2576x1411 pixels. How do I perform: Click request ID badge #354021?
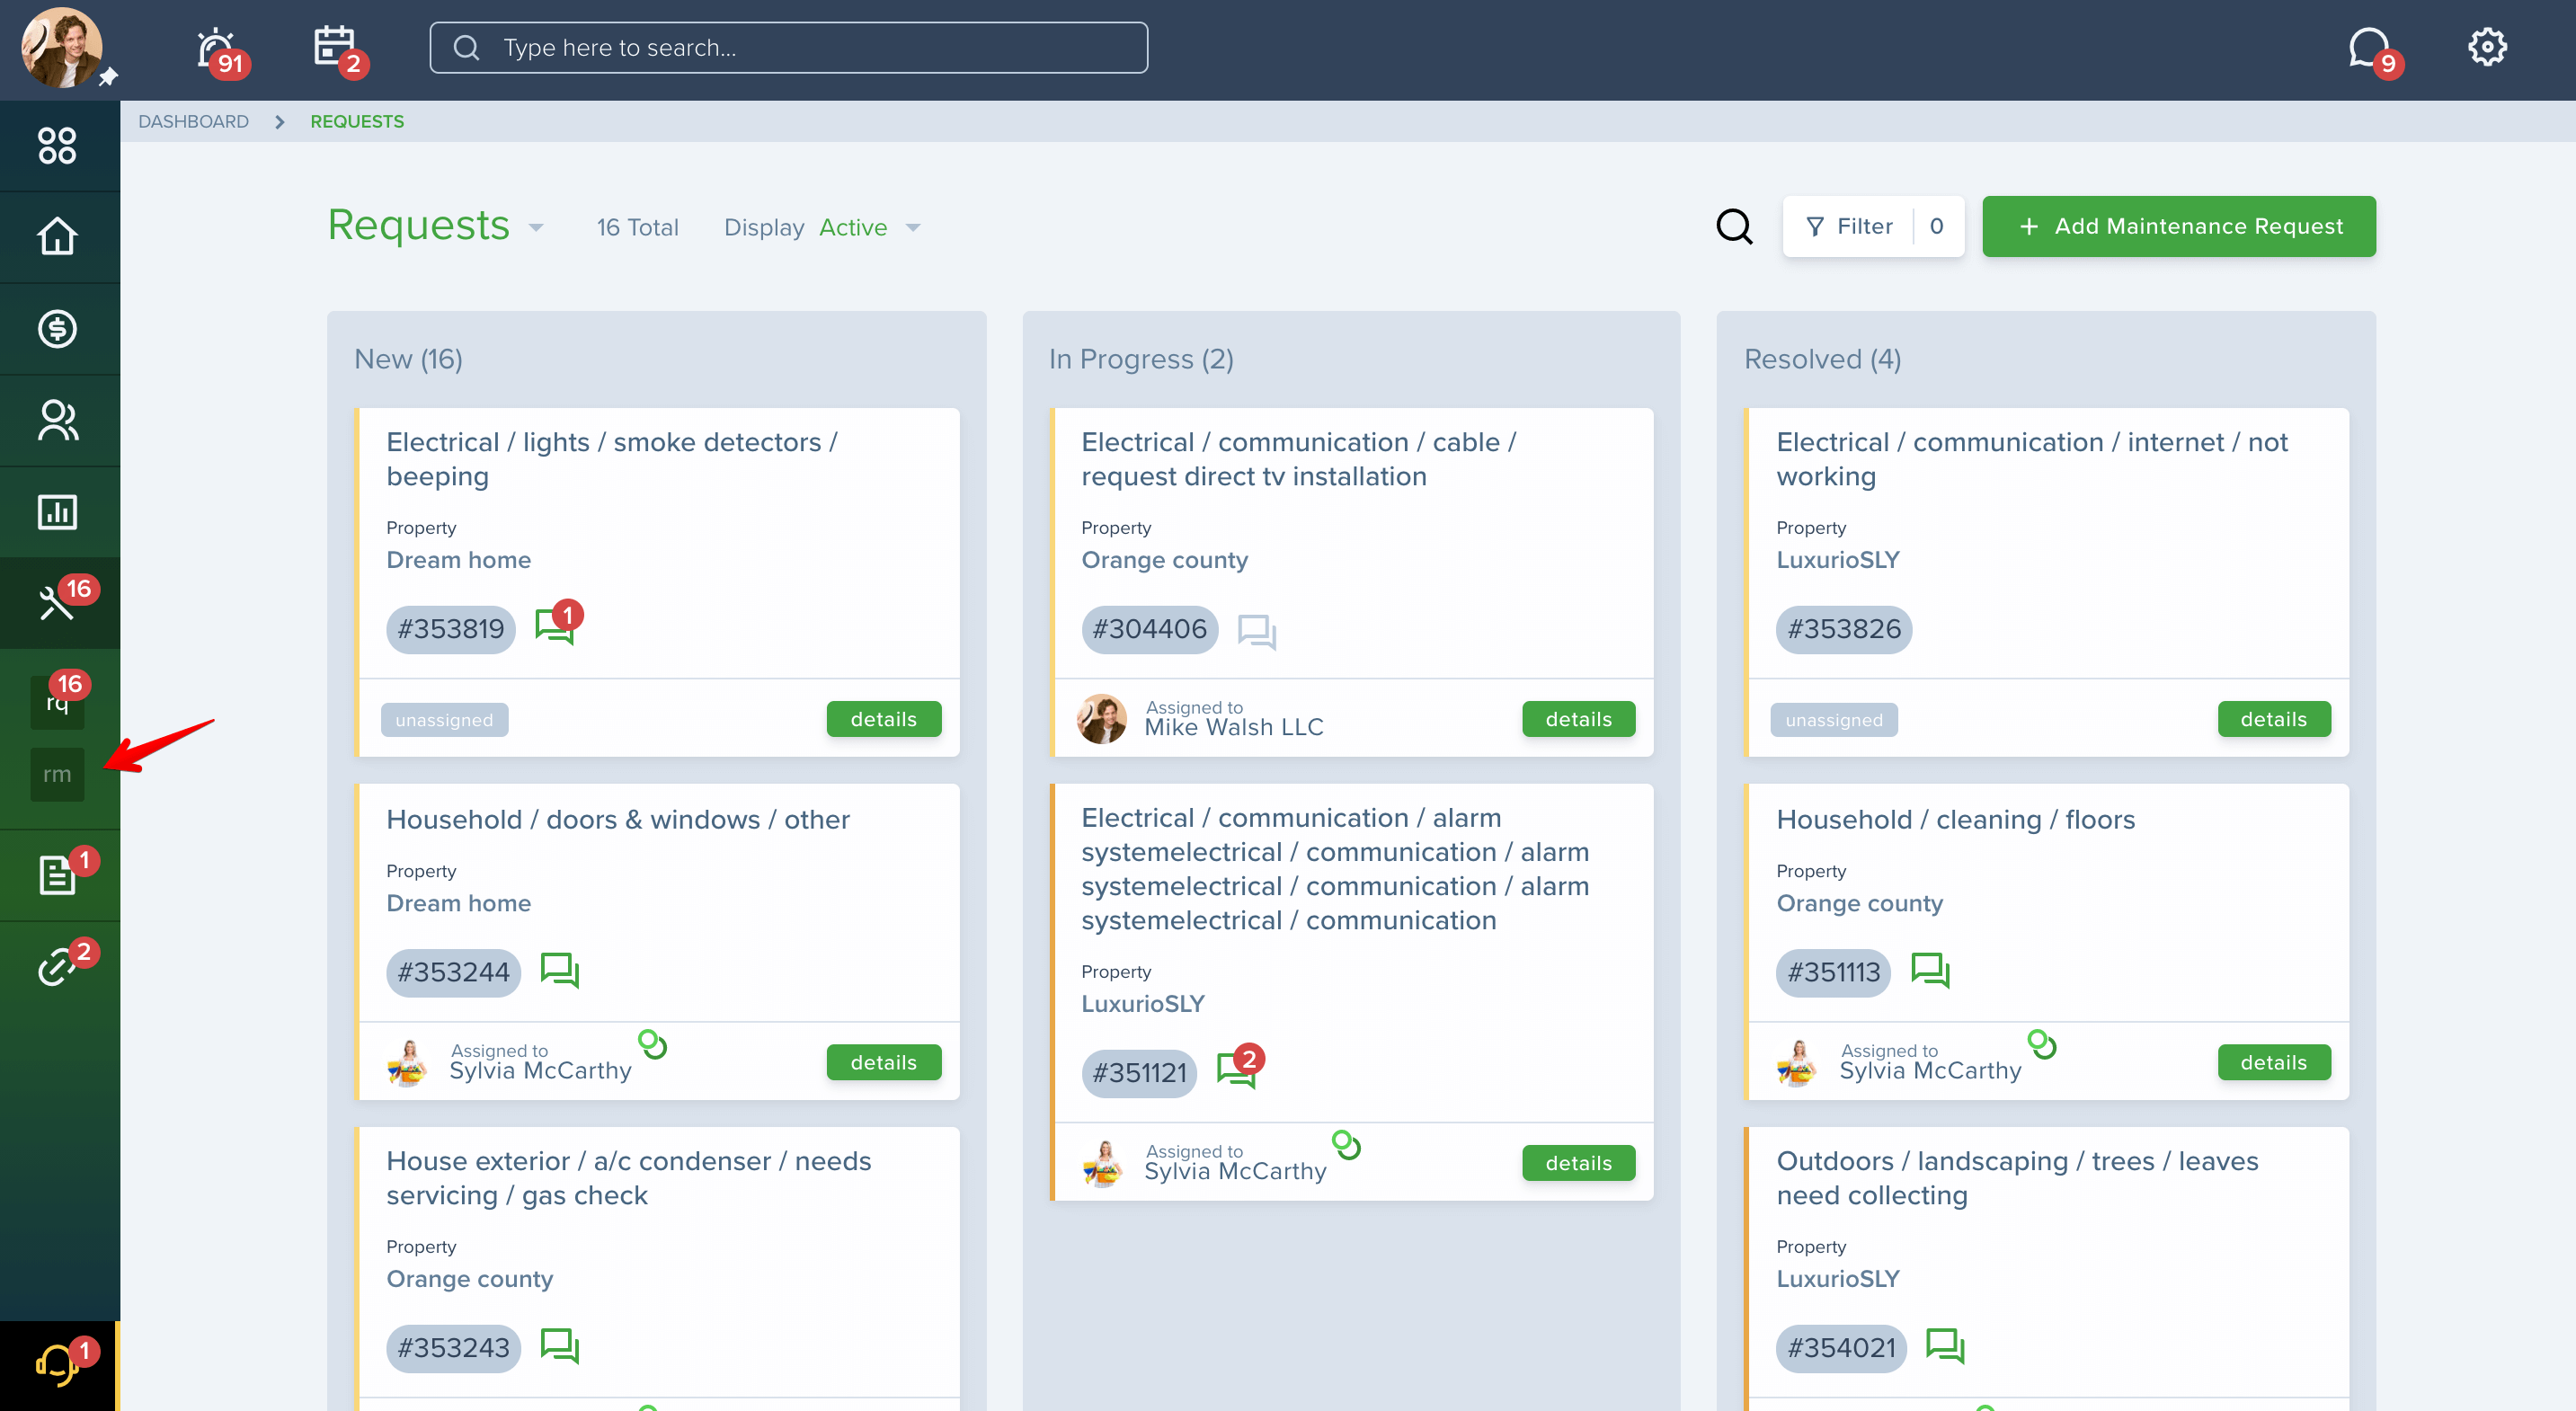coord(1841,1348)
